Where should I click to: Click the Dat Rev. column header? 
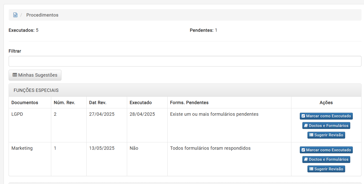(98, 103)
